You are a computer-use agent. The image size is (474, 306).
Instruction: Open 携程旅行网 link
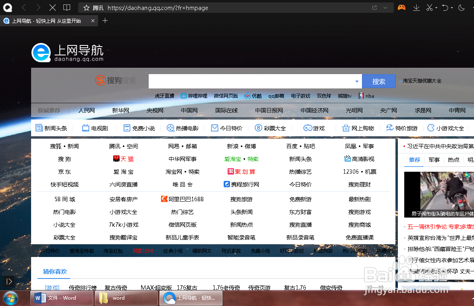coord(241,184)
